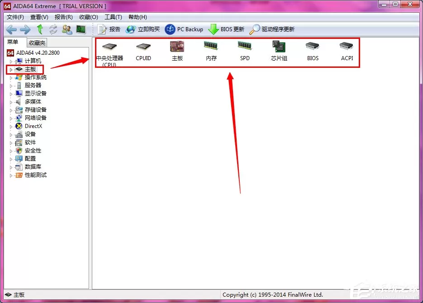Image resolution: width=423 pixels, height=303 pixels.
Task: Expand the 存储设备 tree node
Action: 11,110
